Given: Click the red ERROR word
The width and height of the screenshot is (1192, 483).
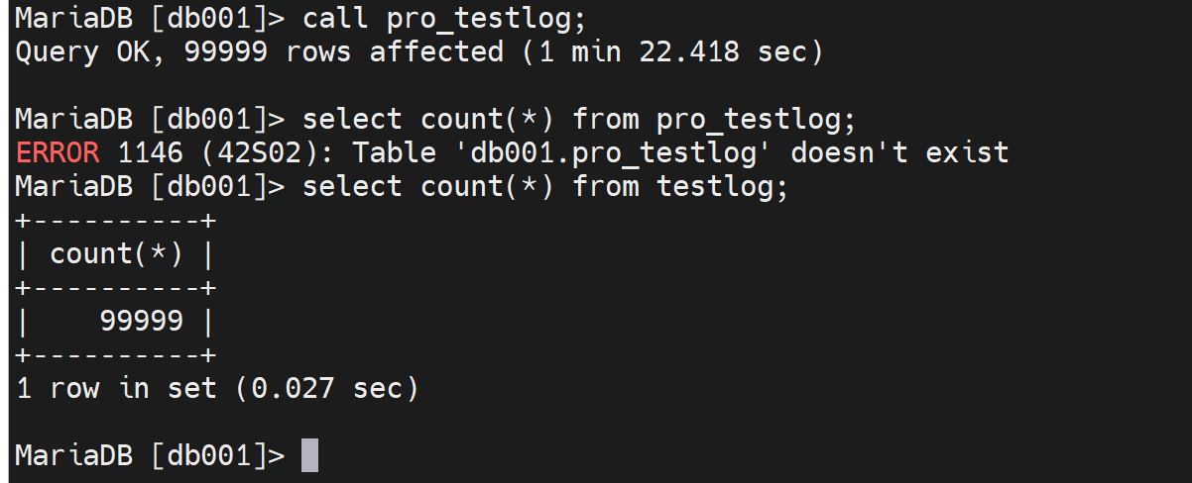Looking at the screenshot, I should click(58, 152).
